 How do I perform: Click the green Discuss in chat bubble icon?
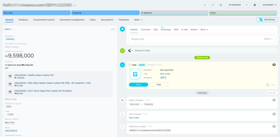click(122, 50)
